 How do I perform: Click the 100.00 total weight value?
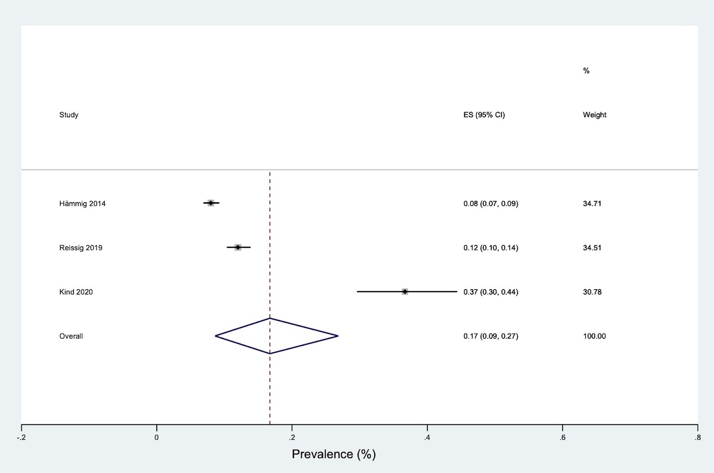595,336
